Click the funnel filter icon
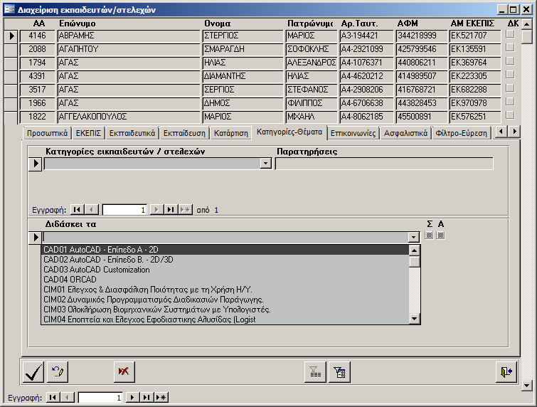Screen dimensions: 537x407 [x=314, y=371]
